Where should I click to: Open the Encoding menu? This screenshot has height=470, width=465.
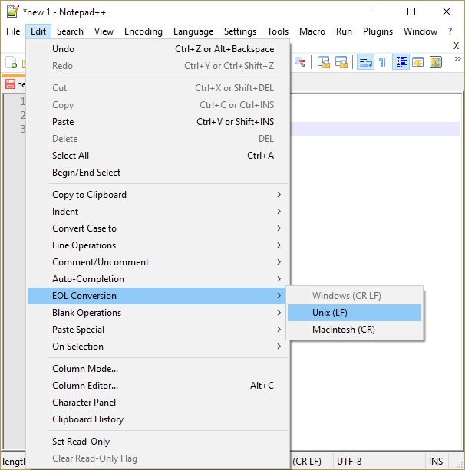pyautogui.click(x=143, y=31)
